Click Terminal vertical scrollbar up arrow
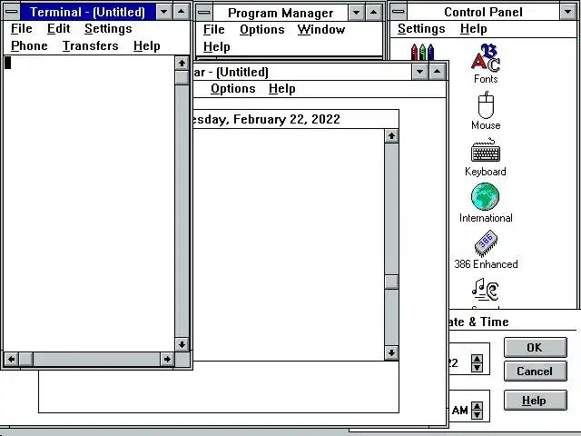Image resolution: width=581 pixels, height=436 pixels. pos(182,63)
